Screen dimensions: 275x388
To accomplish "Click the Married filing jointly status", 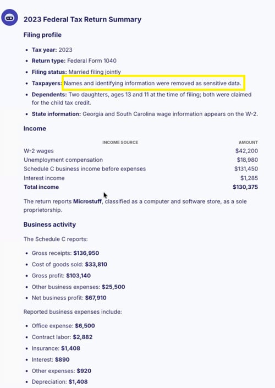I will (95, 72).
